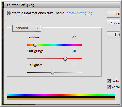Click the Farbton value 47 field
This screenshot has width=122, height=107.
pyautogui.click(x=74, y=37)
